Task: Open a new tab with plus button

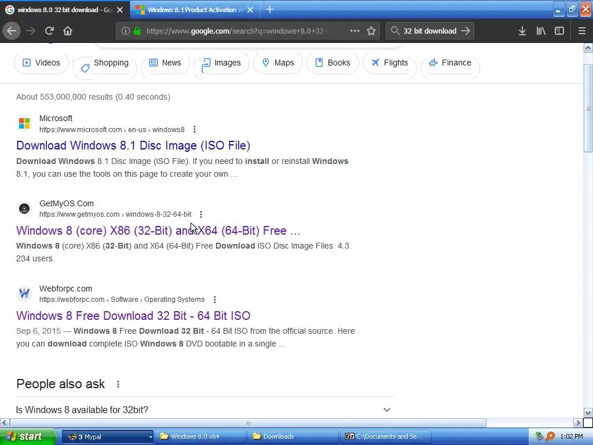Action: [270, 9]
